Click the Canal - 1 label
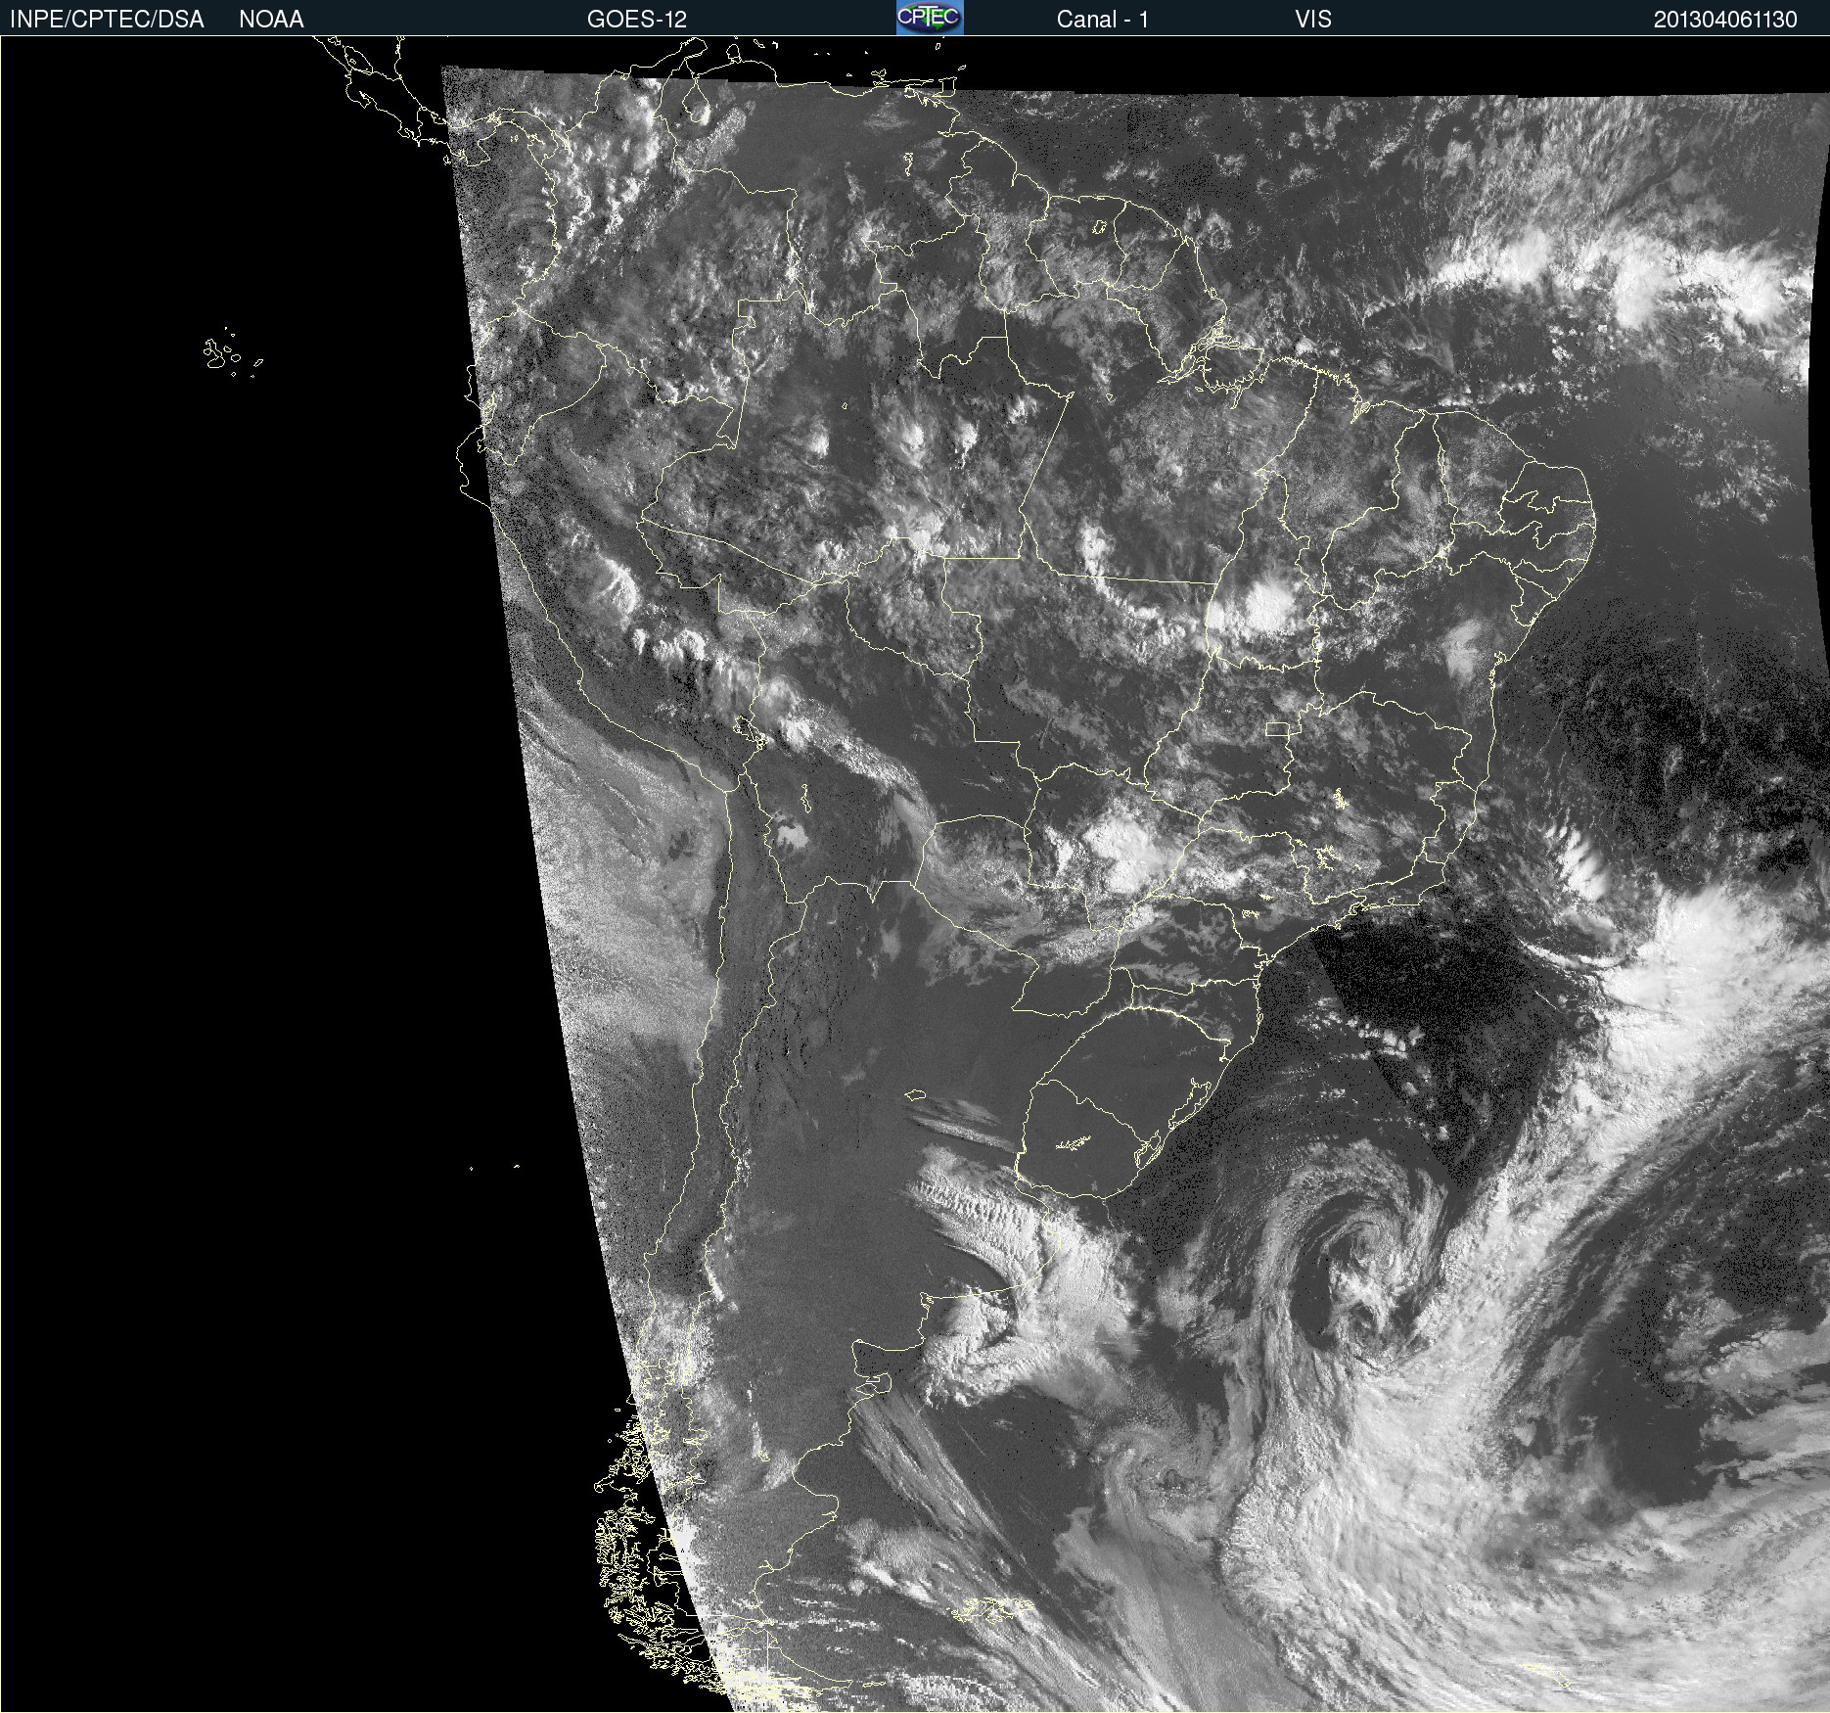Viewport: 1830px width, 1713px height. [x=1102, y=20]
